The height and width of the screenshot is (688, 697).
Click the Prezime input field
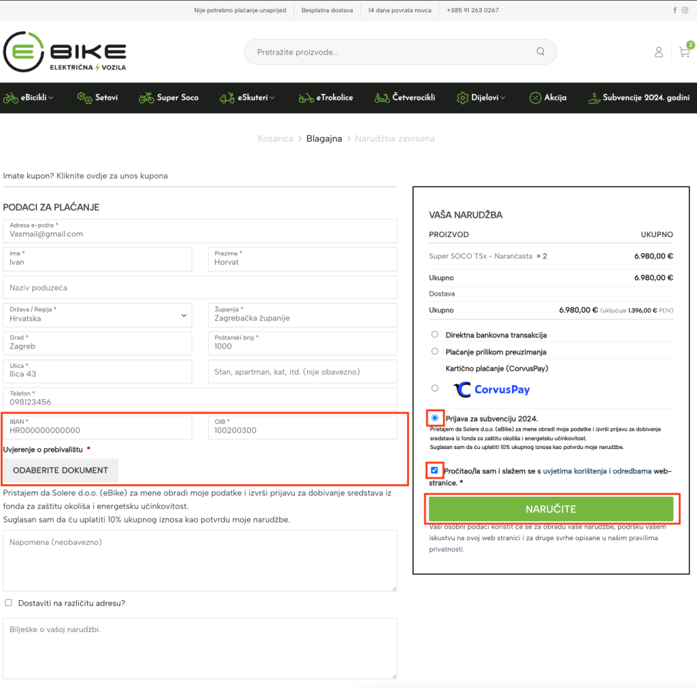tap(302, 260)
